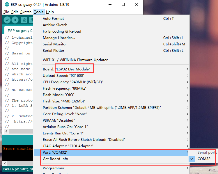Click the 240MHz (WiFi/BT) status bar text
218x174 pixels.
(x=16, y=169)
